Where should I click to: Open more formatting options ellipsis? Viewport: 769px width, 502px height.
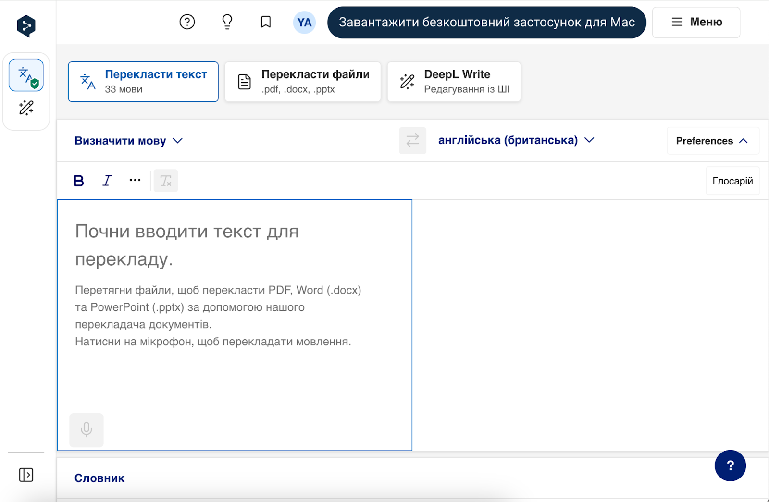click(x=135, y=181)
